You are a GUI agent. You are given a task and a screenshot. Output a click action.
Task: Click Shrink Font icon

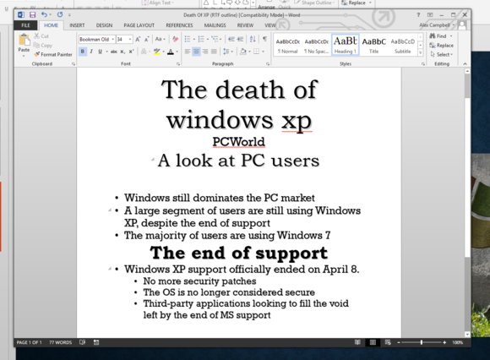[146, 40]
